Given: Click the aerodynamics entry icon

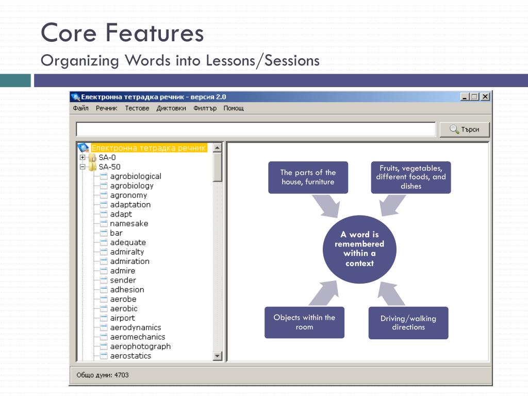Looking at the screenshot, I should [x=104, y=327].
